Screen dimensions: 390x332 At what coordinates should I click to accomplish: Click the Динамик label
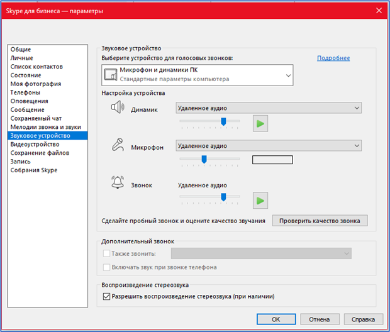(x=144, y=109)
